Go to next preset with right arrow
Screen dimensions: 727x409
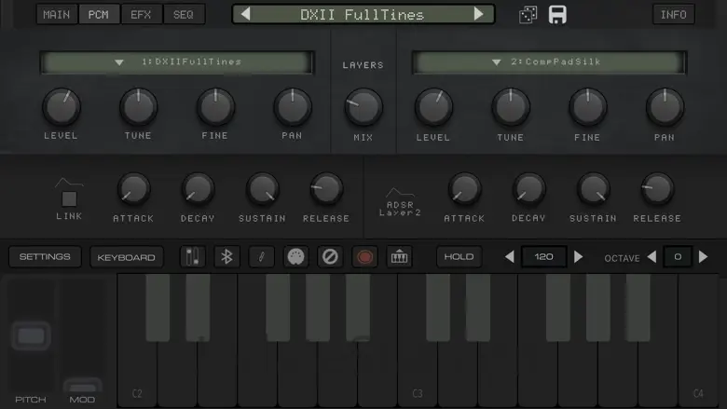[x=478, y=14]
